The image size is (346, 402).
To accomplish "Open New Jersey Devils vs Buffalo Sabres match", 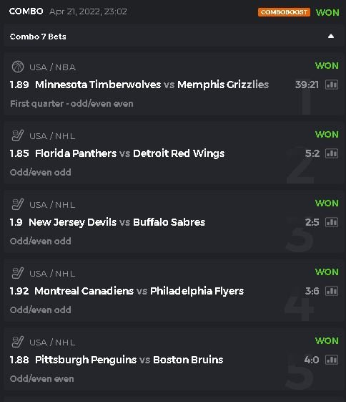I will [117, 222].
